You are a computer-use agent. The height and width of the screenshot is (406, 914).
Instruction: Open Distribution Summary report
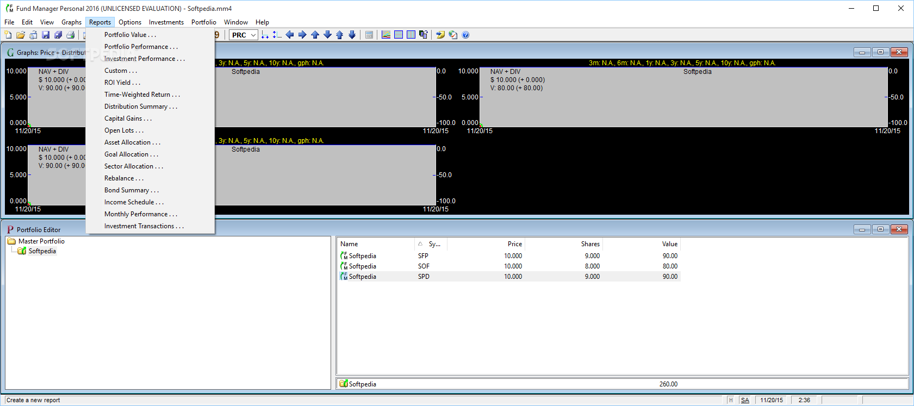coord(150,107)
